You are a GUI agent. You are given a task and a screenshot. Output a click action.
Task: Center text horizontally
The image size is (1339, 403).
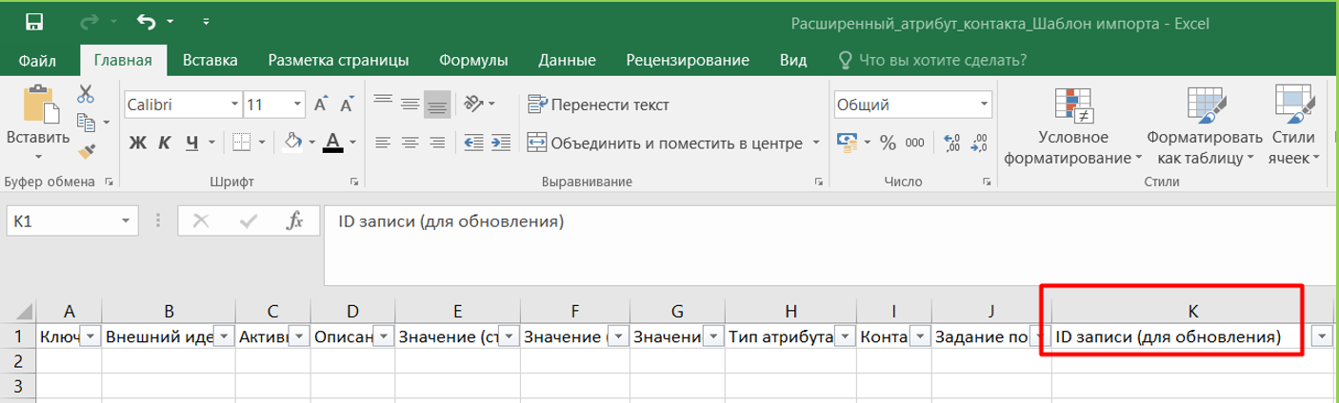click(410, 143)
